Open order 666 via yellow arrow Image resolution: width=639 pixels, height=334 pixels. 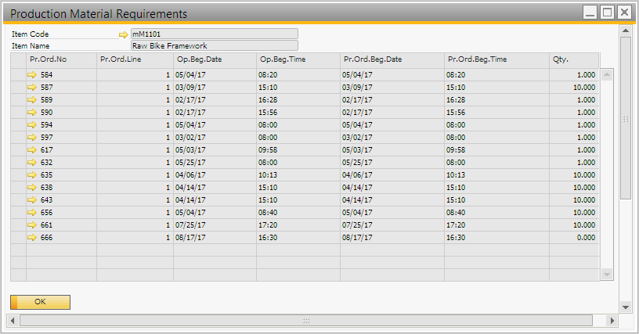[32, 238]
